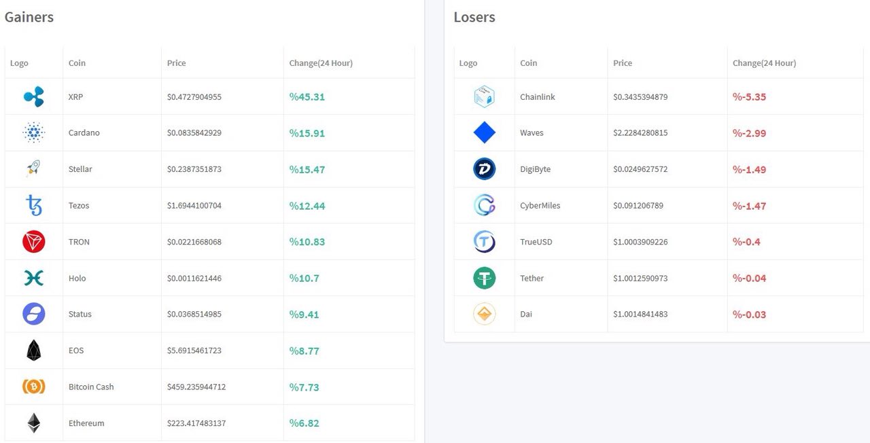Select the Status coin name
The image size is (870, 443).
pyautogui.click(x=80, y=314)
